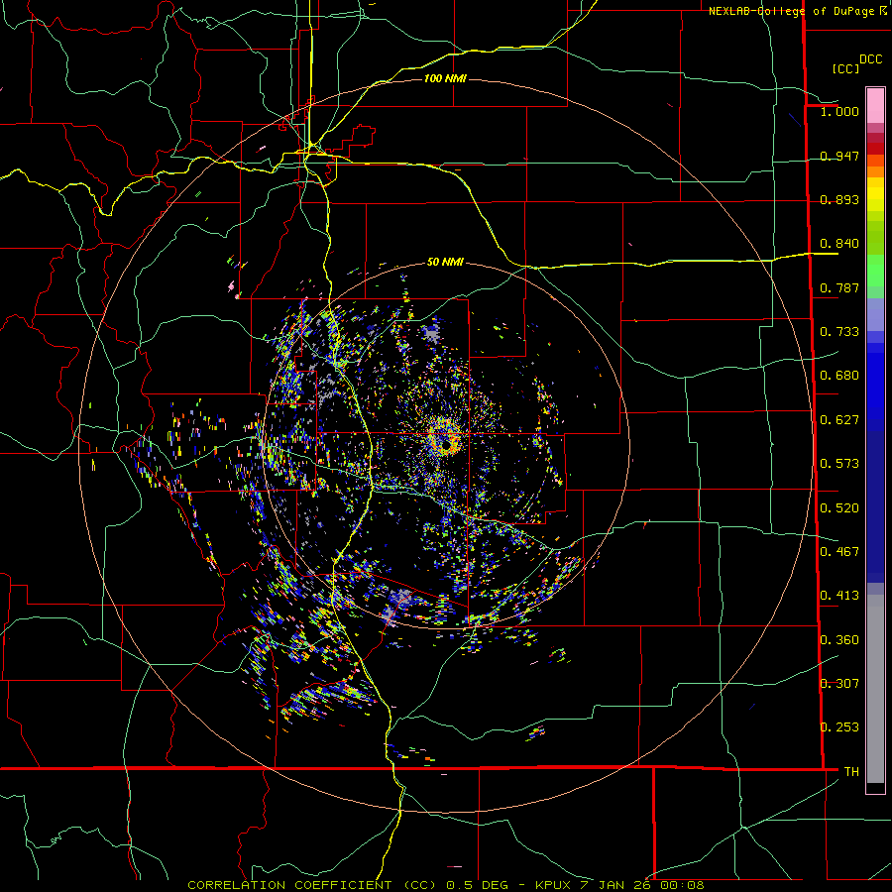Click the 0.253 scale value
Image resolution: width=892 pixels, height=892 pixels.
tap(839, 727)
